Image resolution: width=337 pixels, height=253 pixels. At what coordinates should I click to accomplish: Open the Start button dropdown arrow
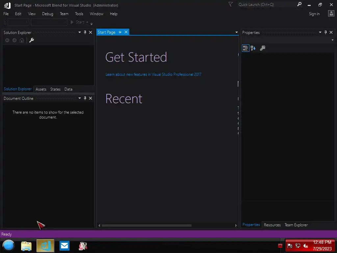click(87, 22)
